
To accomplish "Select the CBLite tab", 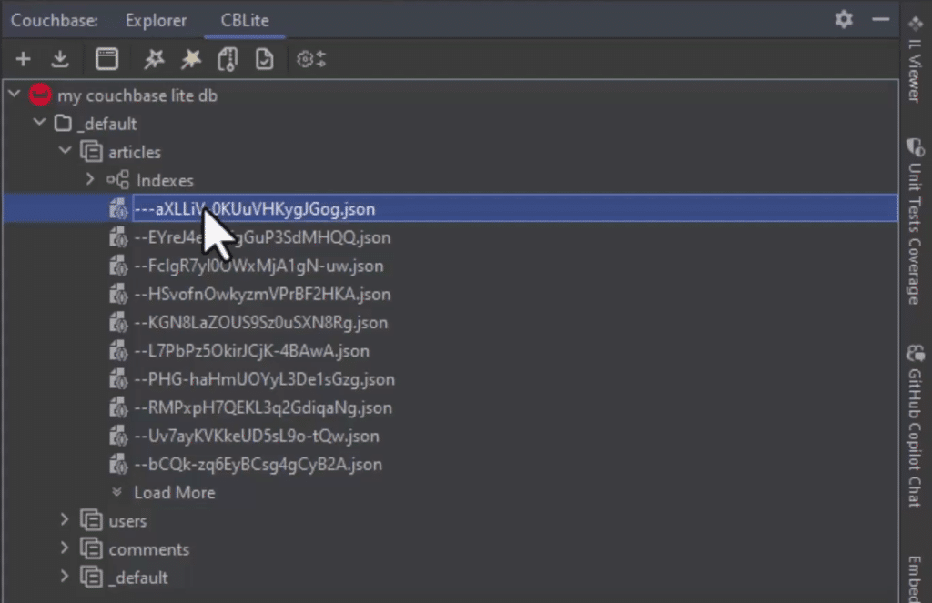I will (x=245, y=20).
